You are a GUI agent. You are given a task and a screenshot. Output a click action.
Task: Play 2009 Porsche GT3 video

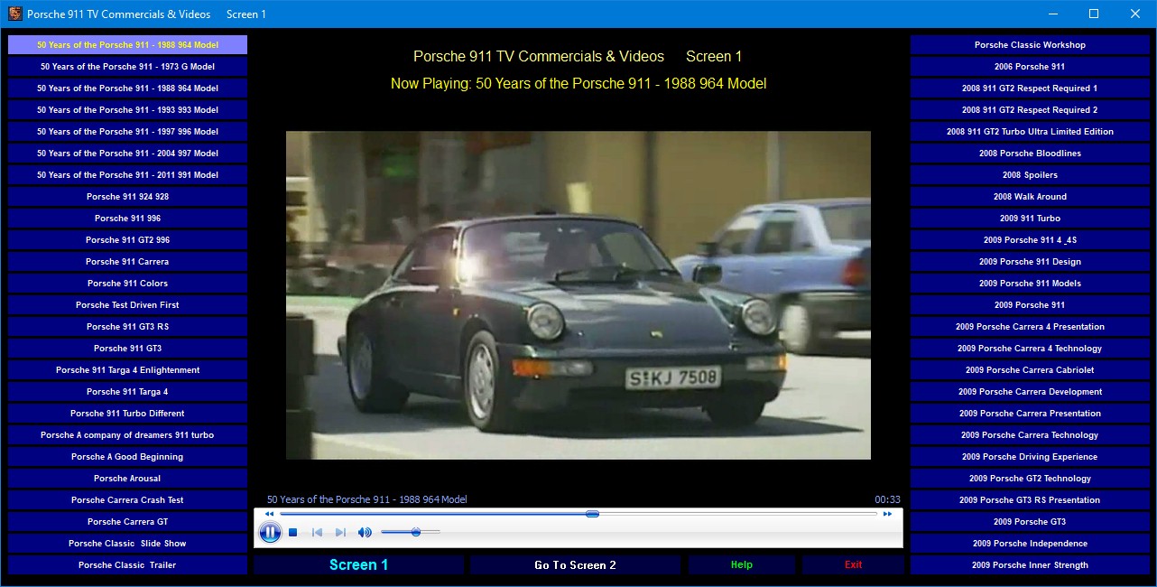pyautogui.click(x=1030, y=522)
